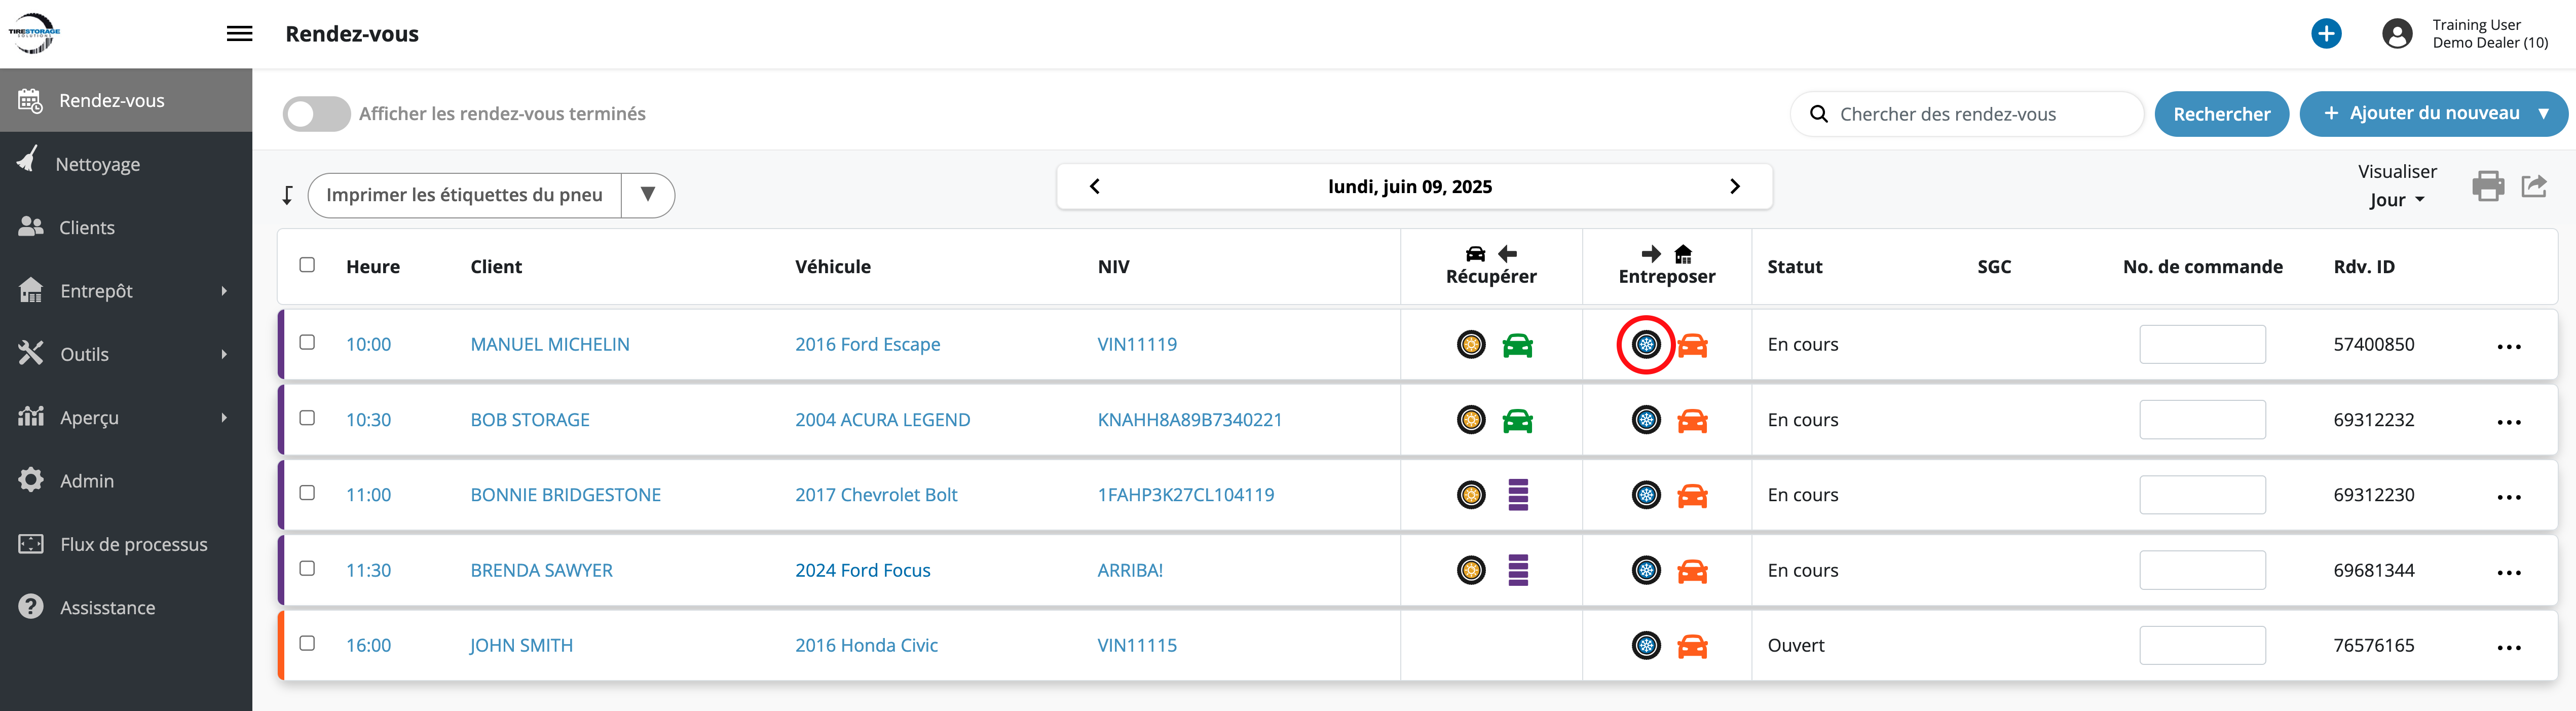Click the purple stack icon for BONNIE BRIDGESTONE
Image resolution: width=2576 pixels, height=711 pixels.
(x=1517, y=495)
